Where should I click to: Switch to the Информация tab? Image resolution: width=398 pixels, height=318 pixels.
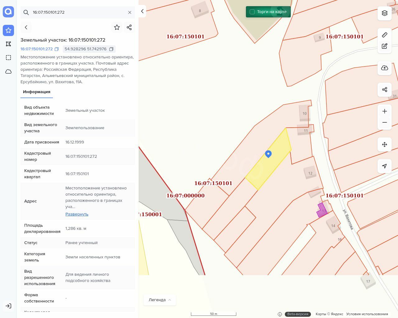coord(37,92)
